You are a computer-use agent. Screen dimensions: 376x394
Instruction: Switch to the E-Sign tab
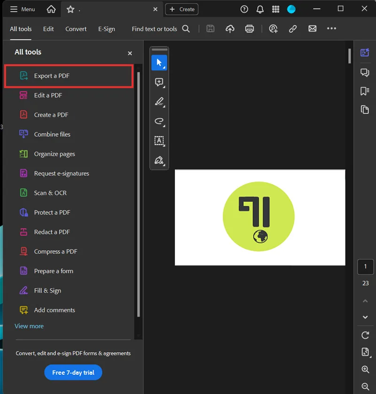click(x=107, y=29)
